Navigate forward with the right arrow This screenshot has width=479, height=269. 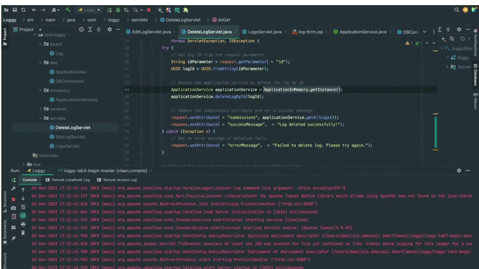pyautogui.click(x=44, y=10)
